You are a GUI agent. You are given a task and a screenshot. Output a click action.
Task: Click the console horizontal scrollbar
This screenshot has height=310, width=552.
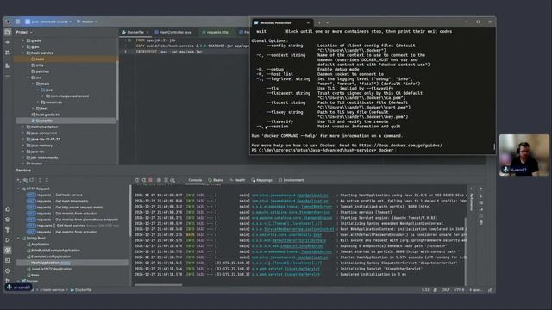(159, 285)
